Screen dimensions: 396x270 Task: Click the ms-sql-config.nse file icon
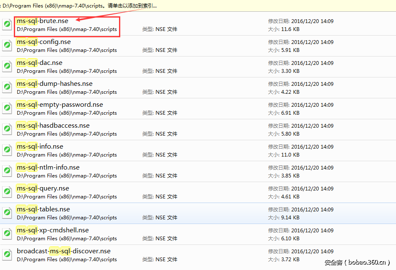point(7,46)
